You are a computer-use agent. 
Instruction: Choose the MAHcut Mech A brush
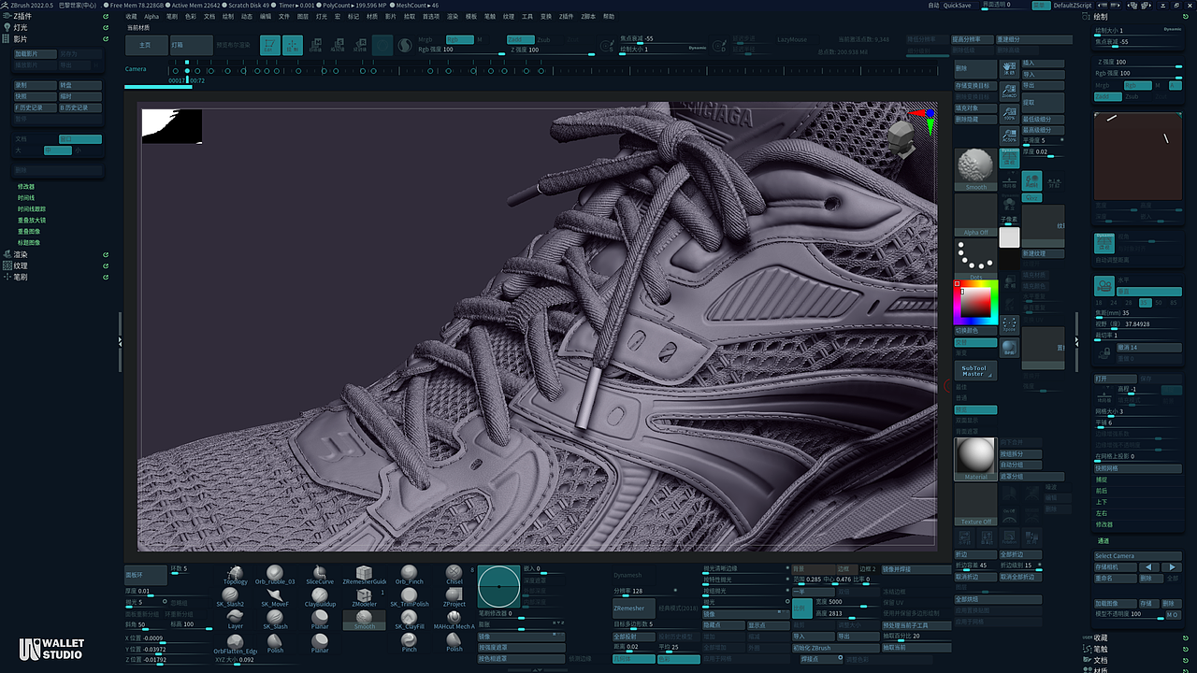(x=454, y=620)
